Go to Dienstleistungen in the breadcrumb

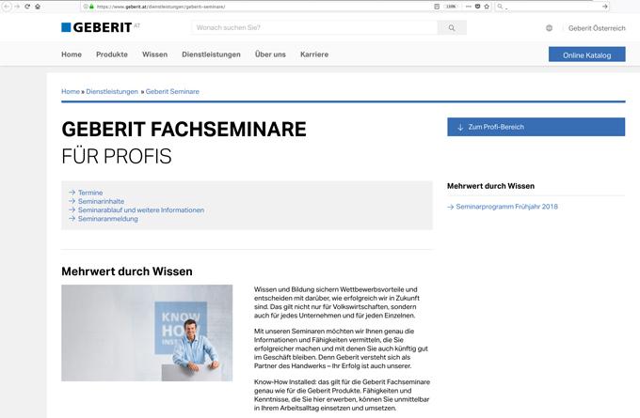click(x=112, y=92)
